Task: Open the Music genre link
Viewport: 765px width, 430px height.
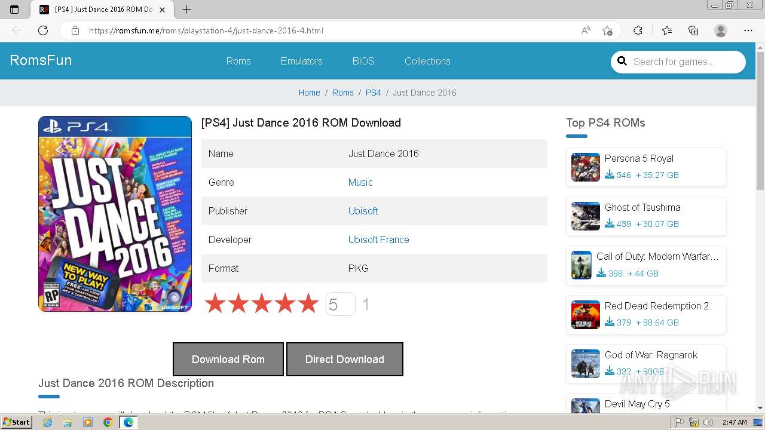Action: [360, 182]
